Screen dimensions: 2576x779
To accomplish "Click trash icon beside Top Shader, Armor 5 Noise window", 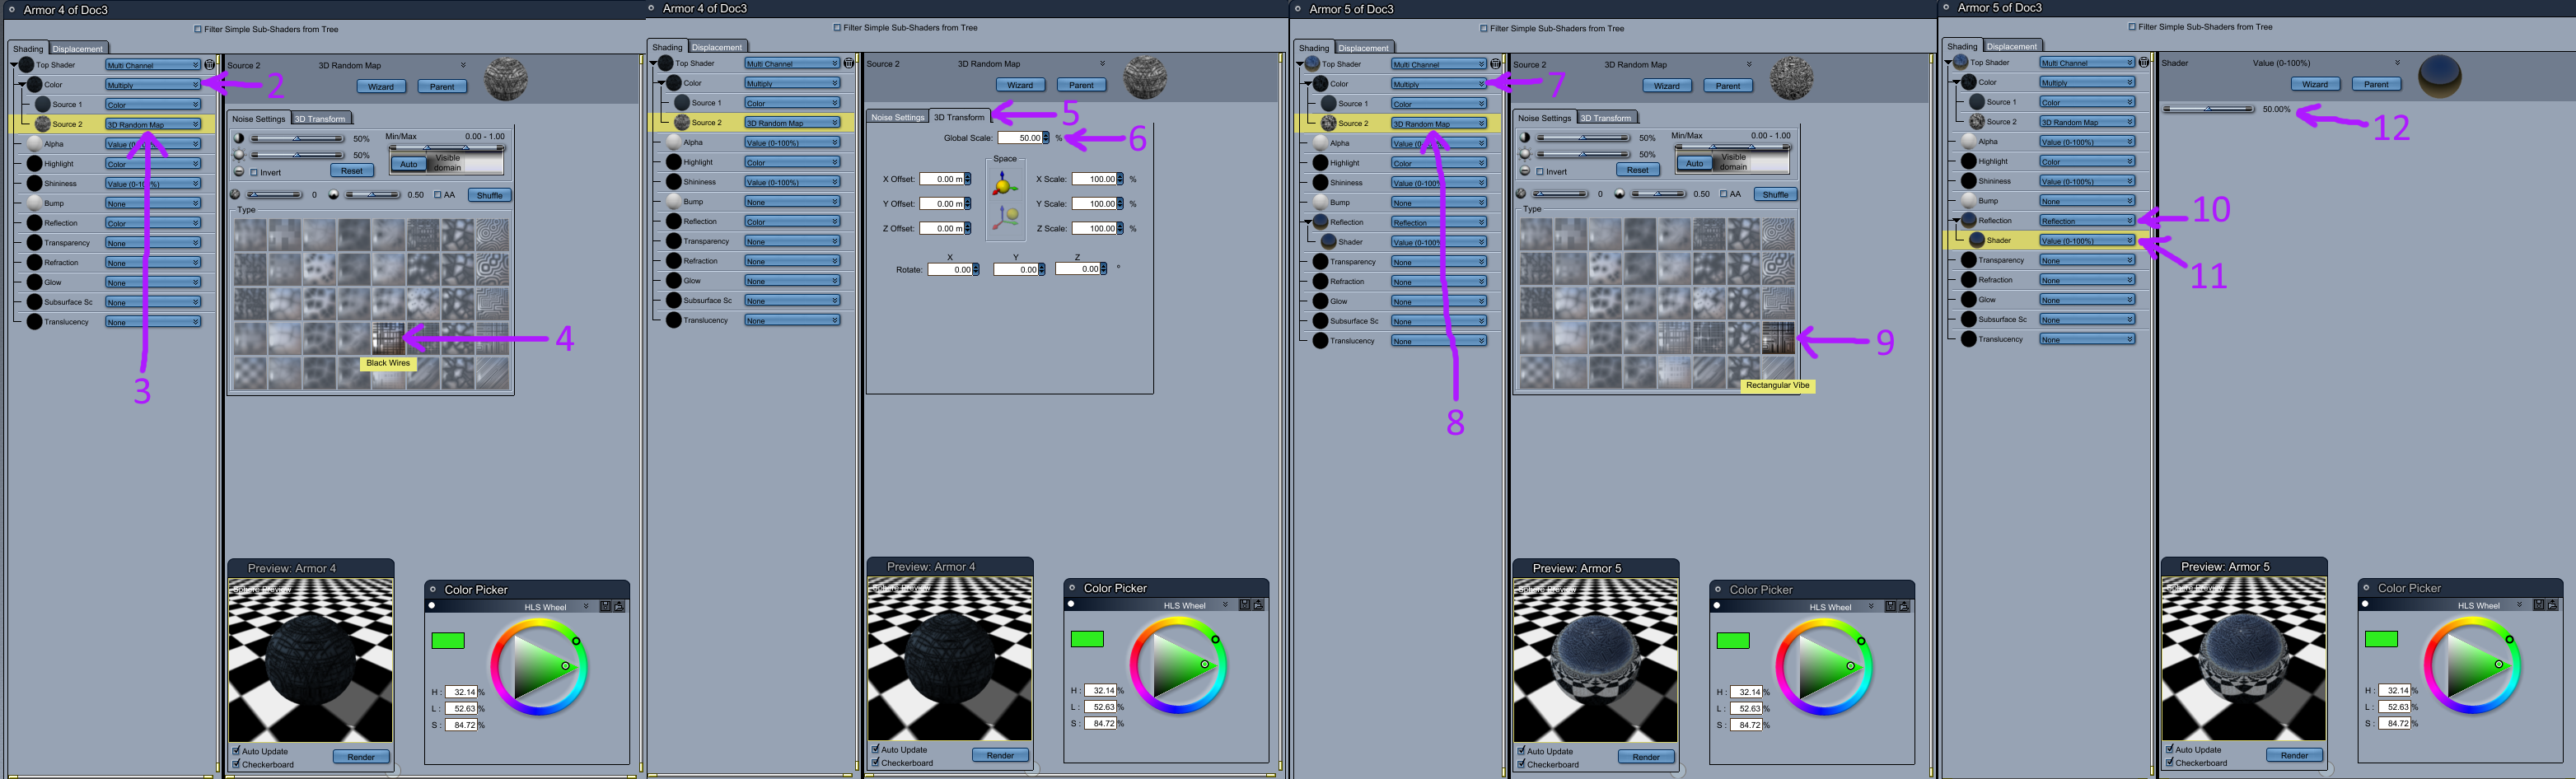I will click(x=1496, y=64).
